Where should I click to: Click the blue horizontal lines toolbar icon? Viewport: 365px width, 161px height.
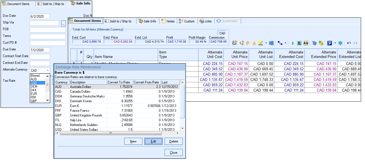tap(271, 43)
